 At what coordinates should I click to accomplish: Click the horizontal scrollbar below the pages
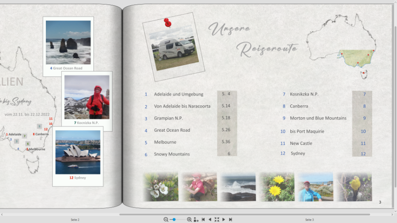[198, 214]
